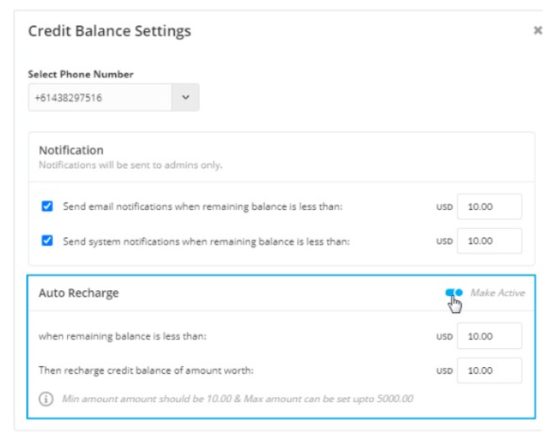Screen dimensions: 553x439
Task: Click 'Notifications will be sent to admins only' text
Action: pyautogui.click(x=131, y=165)
